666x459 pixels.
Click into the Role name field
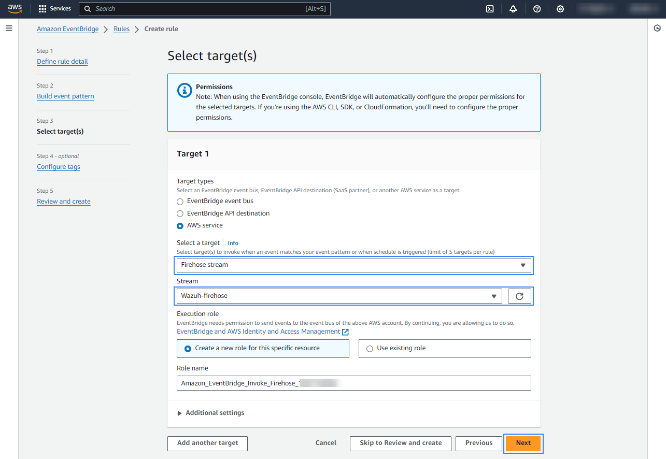point(353,383)
